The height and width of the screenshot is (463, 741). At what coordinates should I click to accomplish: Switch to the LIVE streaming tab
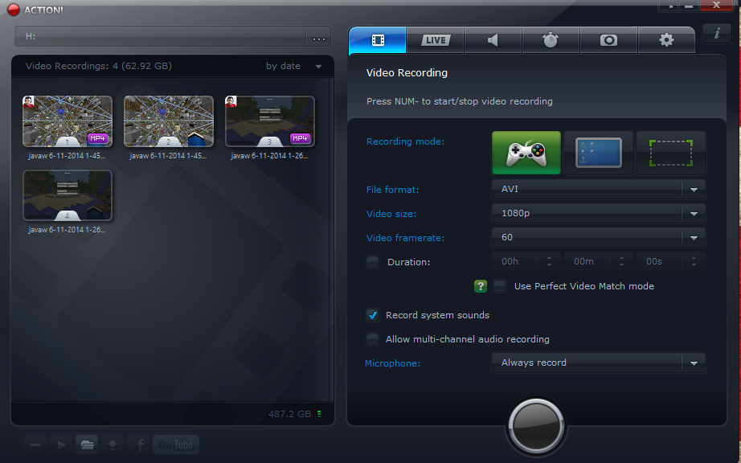click(x=436, y=40)
